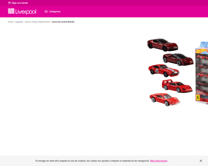Open Juguetes breadcrumb link

(x=19, y=22)
